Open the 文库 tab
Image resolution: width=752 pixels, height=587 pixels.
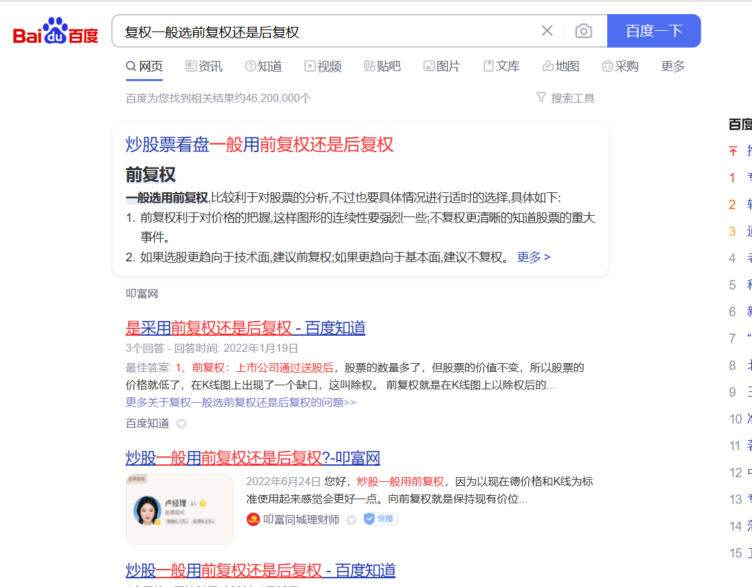(x=501, y=66)
